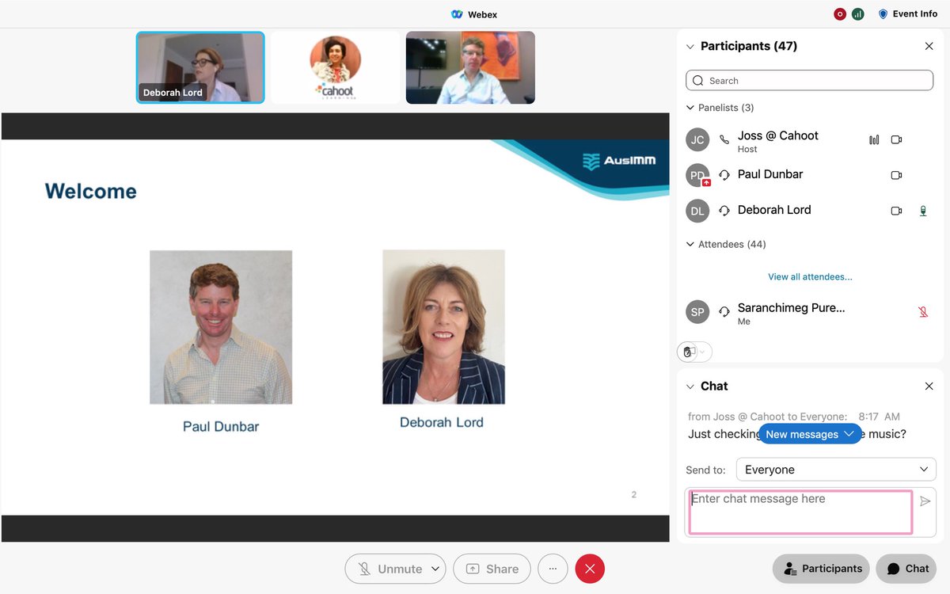
Task: Collapse the Participants panel header chevron
Action: pos(690,47)
